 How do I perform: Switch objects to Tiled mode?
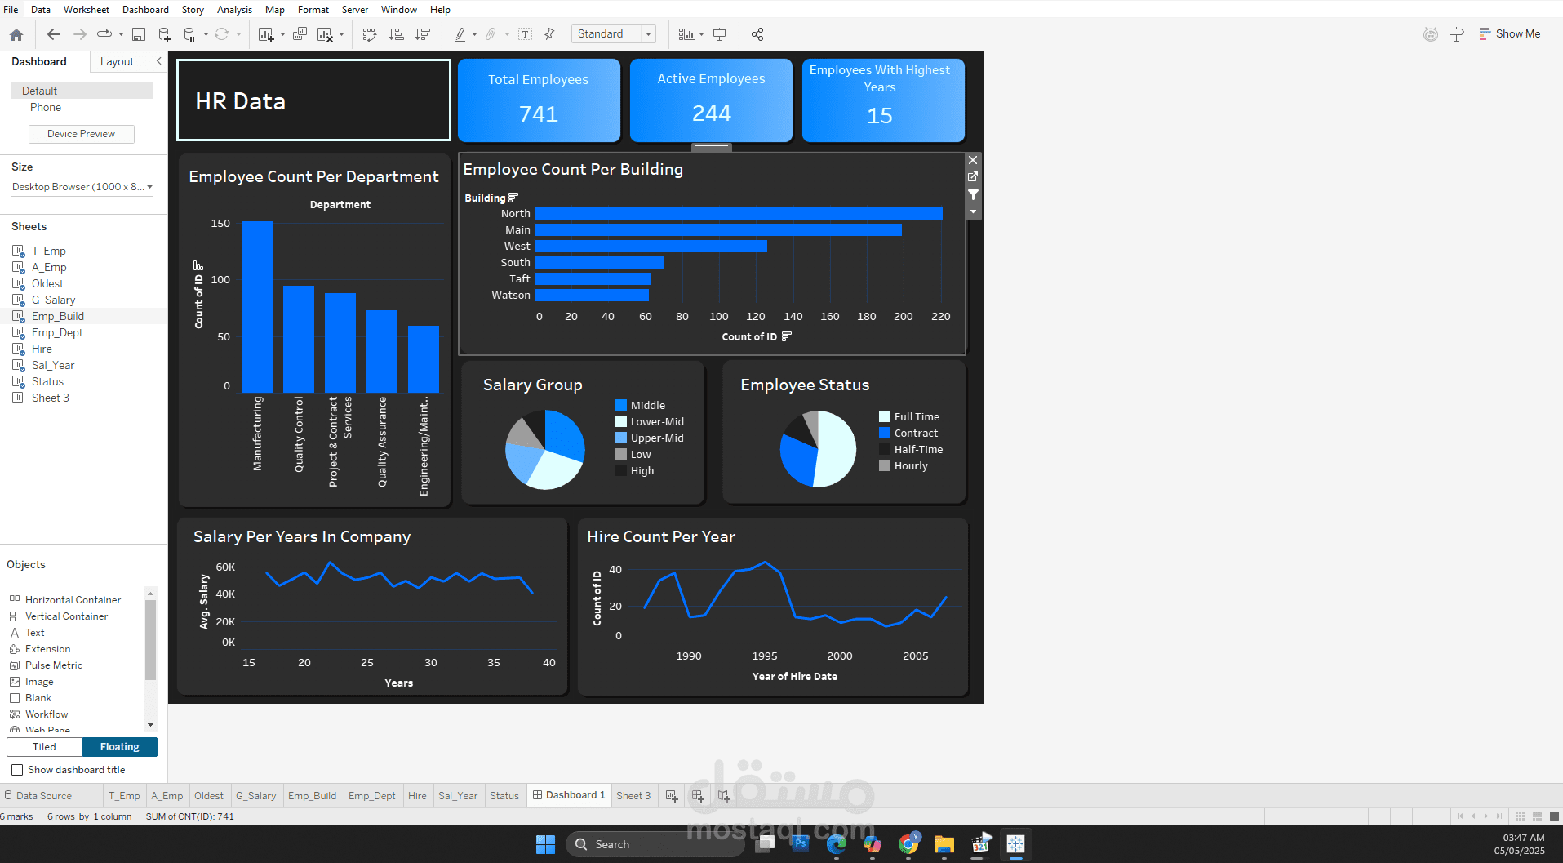(x=44, y=747)
